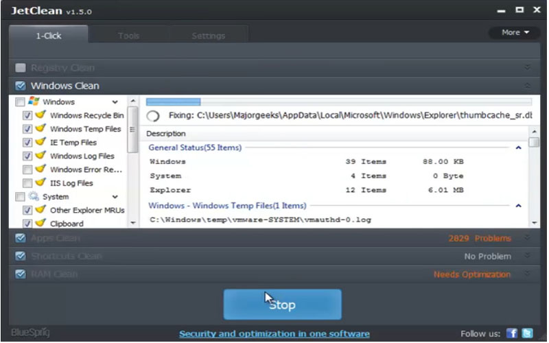Click the cleaning progress bar

[x=338, y=102]
